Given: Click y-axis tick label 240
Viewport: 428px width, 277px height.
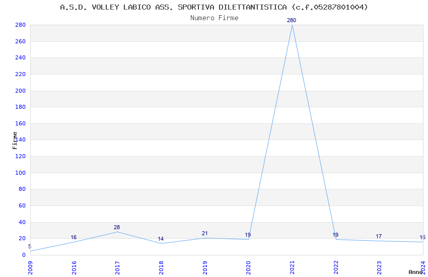Looking at the screenshot, I should 21,57.
